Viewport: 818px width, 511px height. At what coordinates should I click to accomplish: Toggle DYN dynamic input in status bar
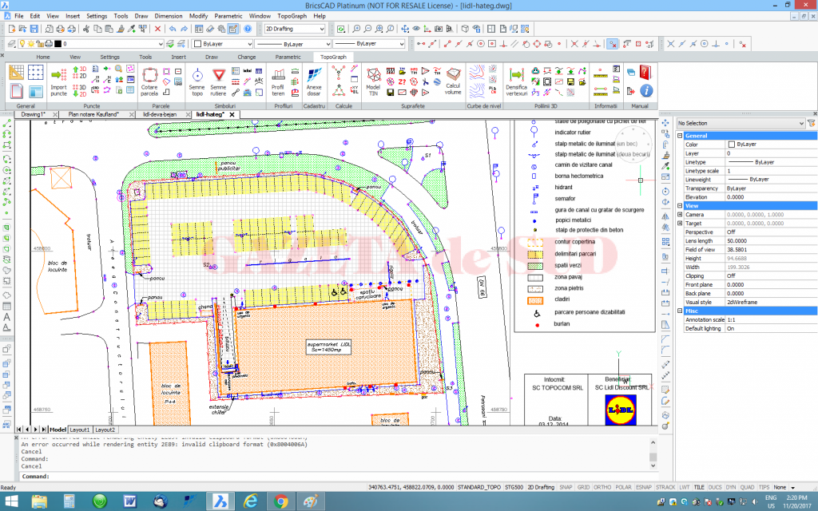click(731, 487)
